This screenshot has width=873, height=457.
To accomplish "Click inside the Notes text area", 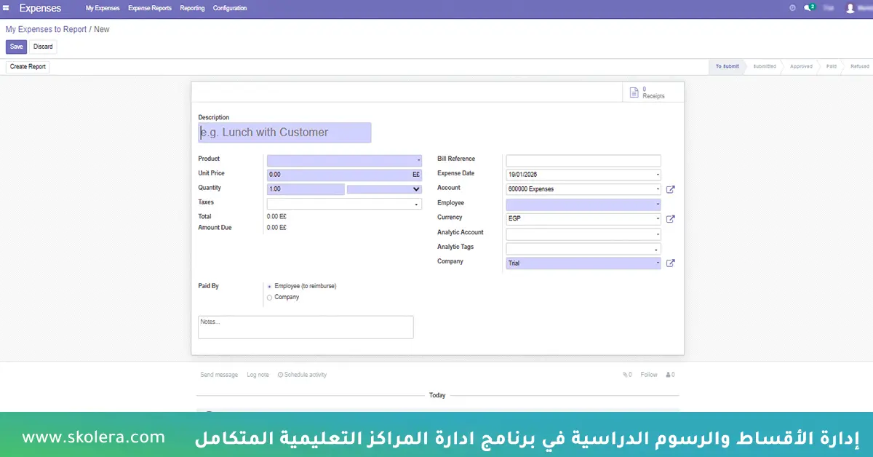I will (306, 326).
